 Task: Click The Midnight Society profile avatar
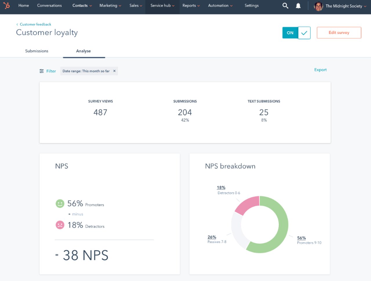point(318,6)
